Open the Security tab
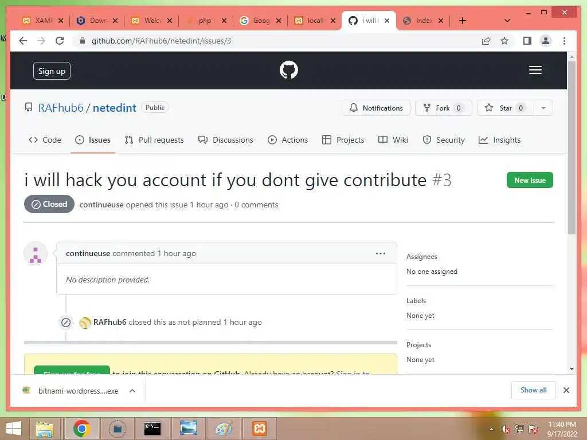This screenshot has height=440, width=587. [x=444, y=140]
